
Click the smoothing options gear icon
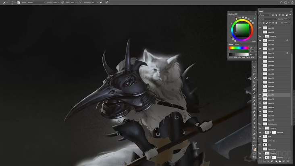tap(101, 2)
